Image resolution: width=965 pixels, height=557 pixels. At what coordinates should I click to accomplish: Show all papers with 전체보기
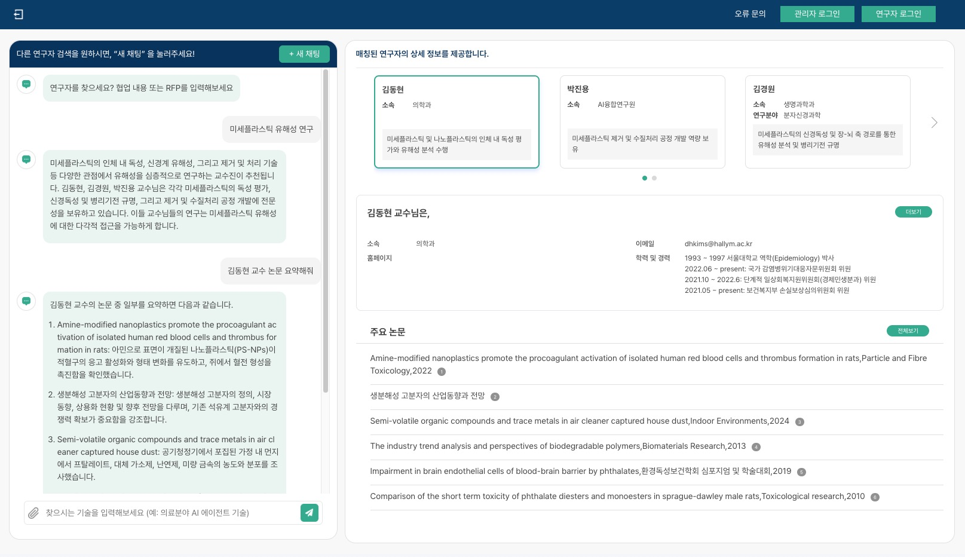(x=907, y=331)
